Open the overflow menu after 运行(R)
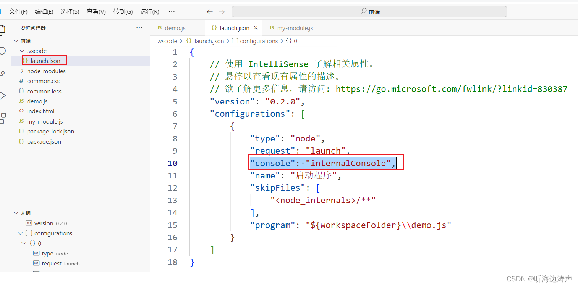Screen dimensions: 578x286 172,12
